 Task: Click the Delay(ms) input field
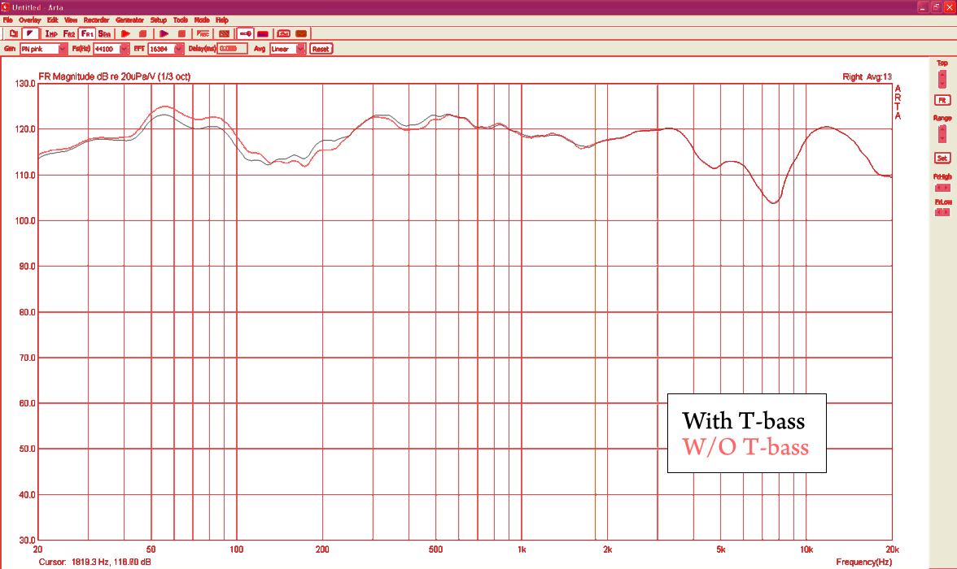coord(233,49)
